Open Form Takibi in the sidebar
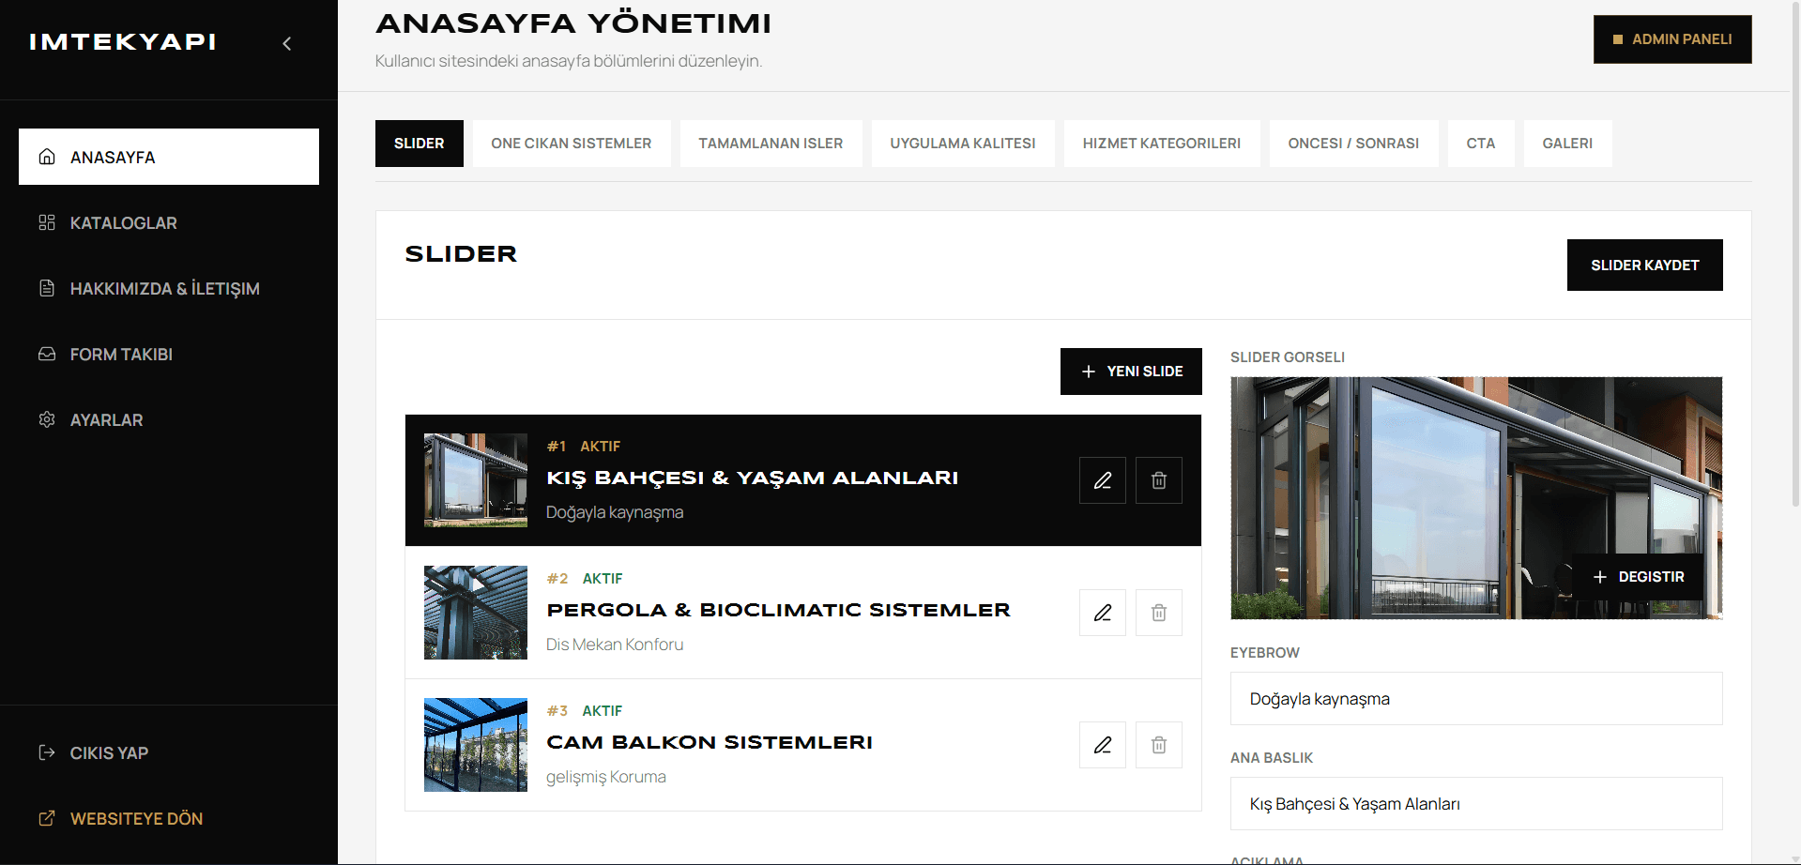The image size is (1801, 865). [x=169, y=354]
